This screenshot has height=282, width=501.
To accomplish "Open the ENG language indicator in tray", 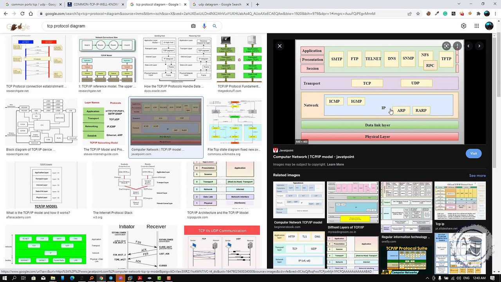I will click(x=466, y=278).
